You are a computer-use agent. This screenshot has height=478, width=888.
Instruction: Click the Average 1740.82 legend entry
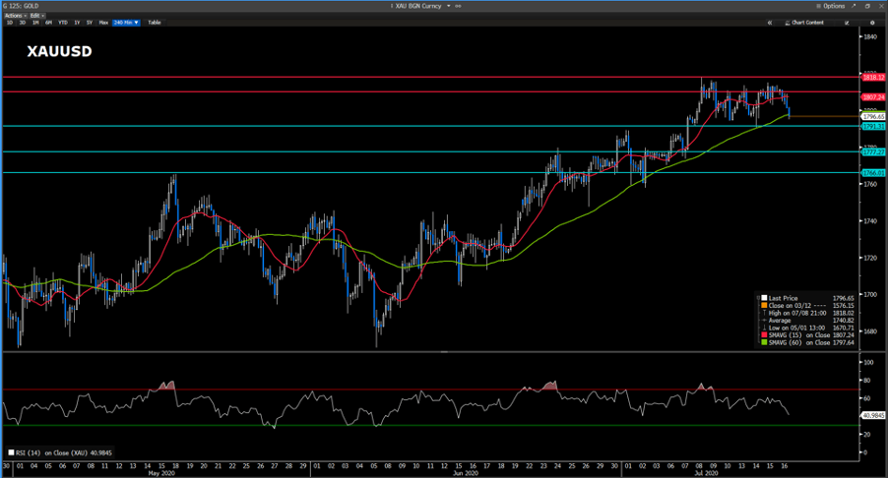pyautogui.click(x=811, y=321)
